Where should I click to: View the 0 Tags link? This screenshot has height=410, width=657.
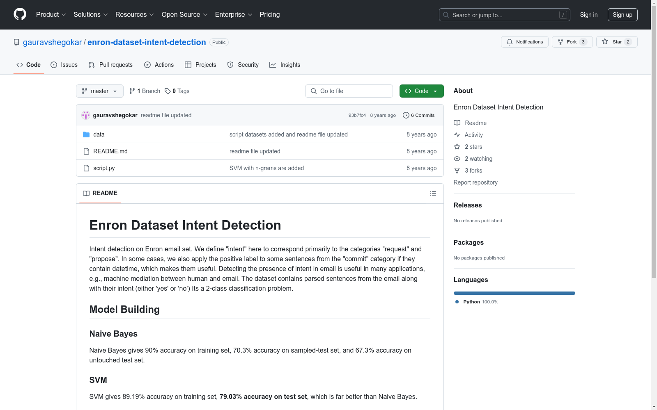(x=177, y=91)
